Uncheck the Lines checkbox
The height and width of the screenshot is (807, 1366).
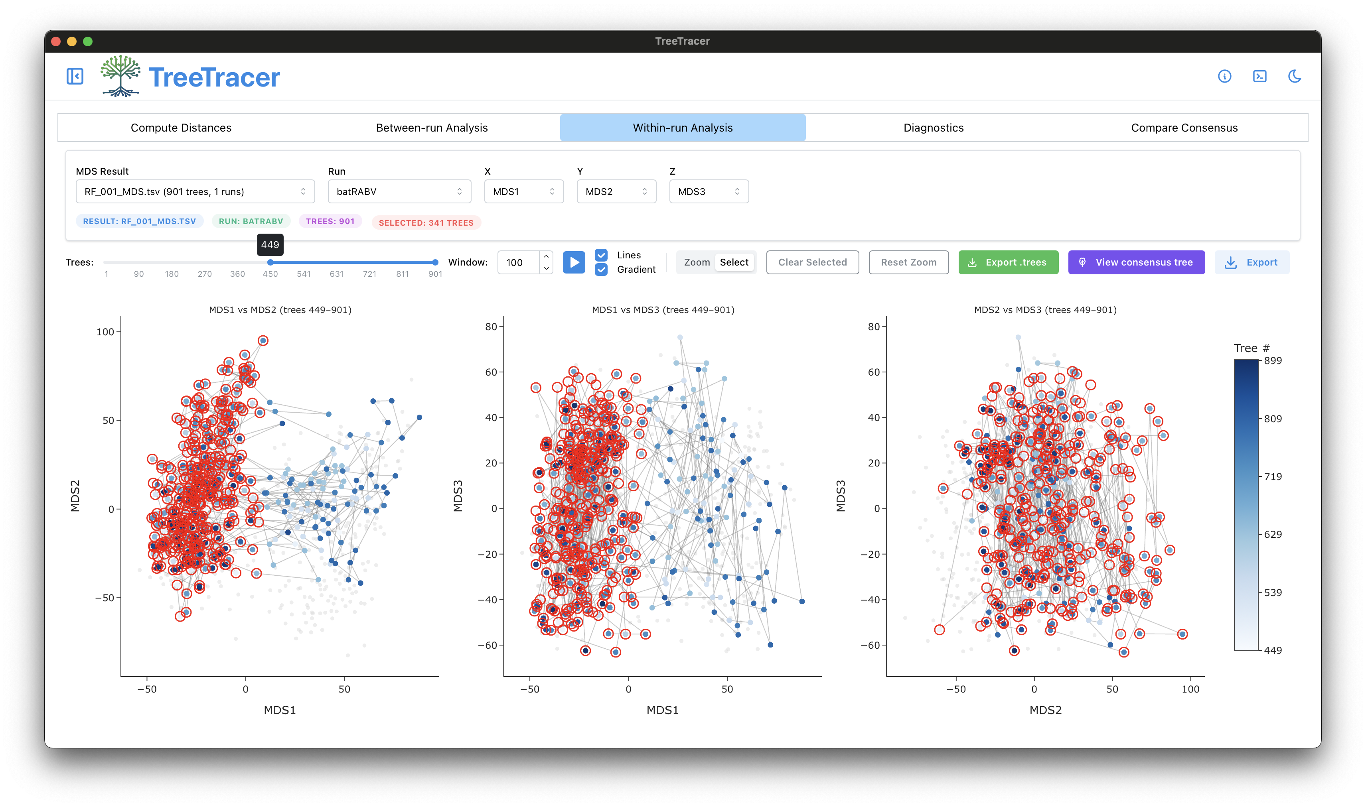[601, 255]
